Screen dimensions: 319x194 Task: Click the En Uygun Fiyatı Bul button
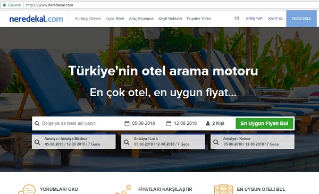[264, 123]
